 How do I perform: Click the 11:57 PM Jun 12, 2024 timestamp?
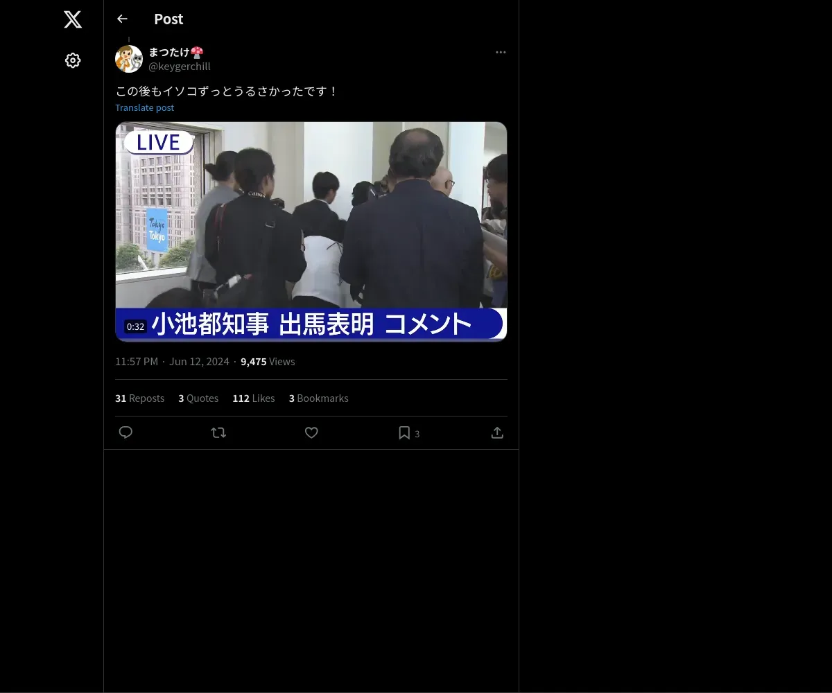[172, 362]
